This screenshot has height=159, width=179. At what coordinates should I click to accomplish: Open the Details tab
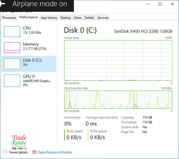pyautogui.click(x=89, y=18)
